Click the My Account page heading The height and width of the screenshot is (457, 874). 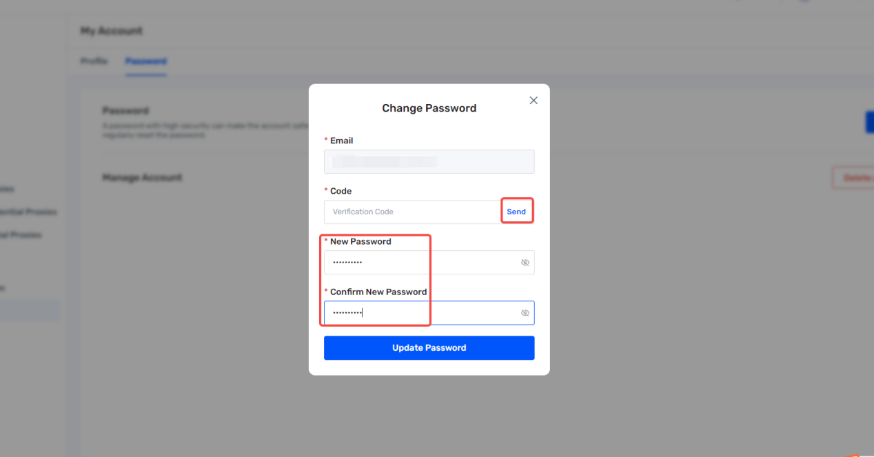pyautogui.click(x=112, y=31)
